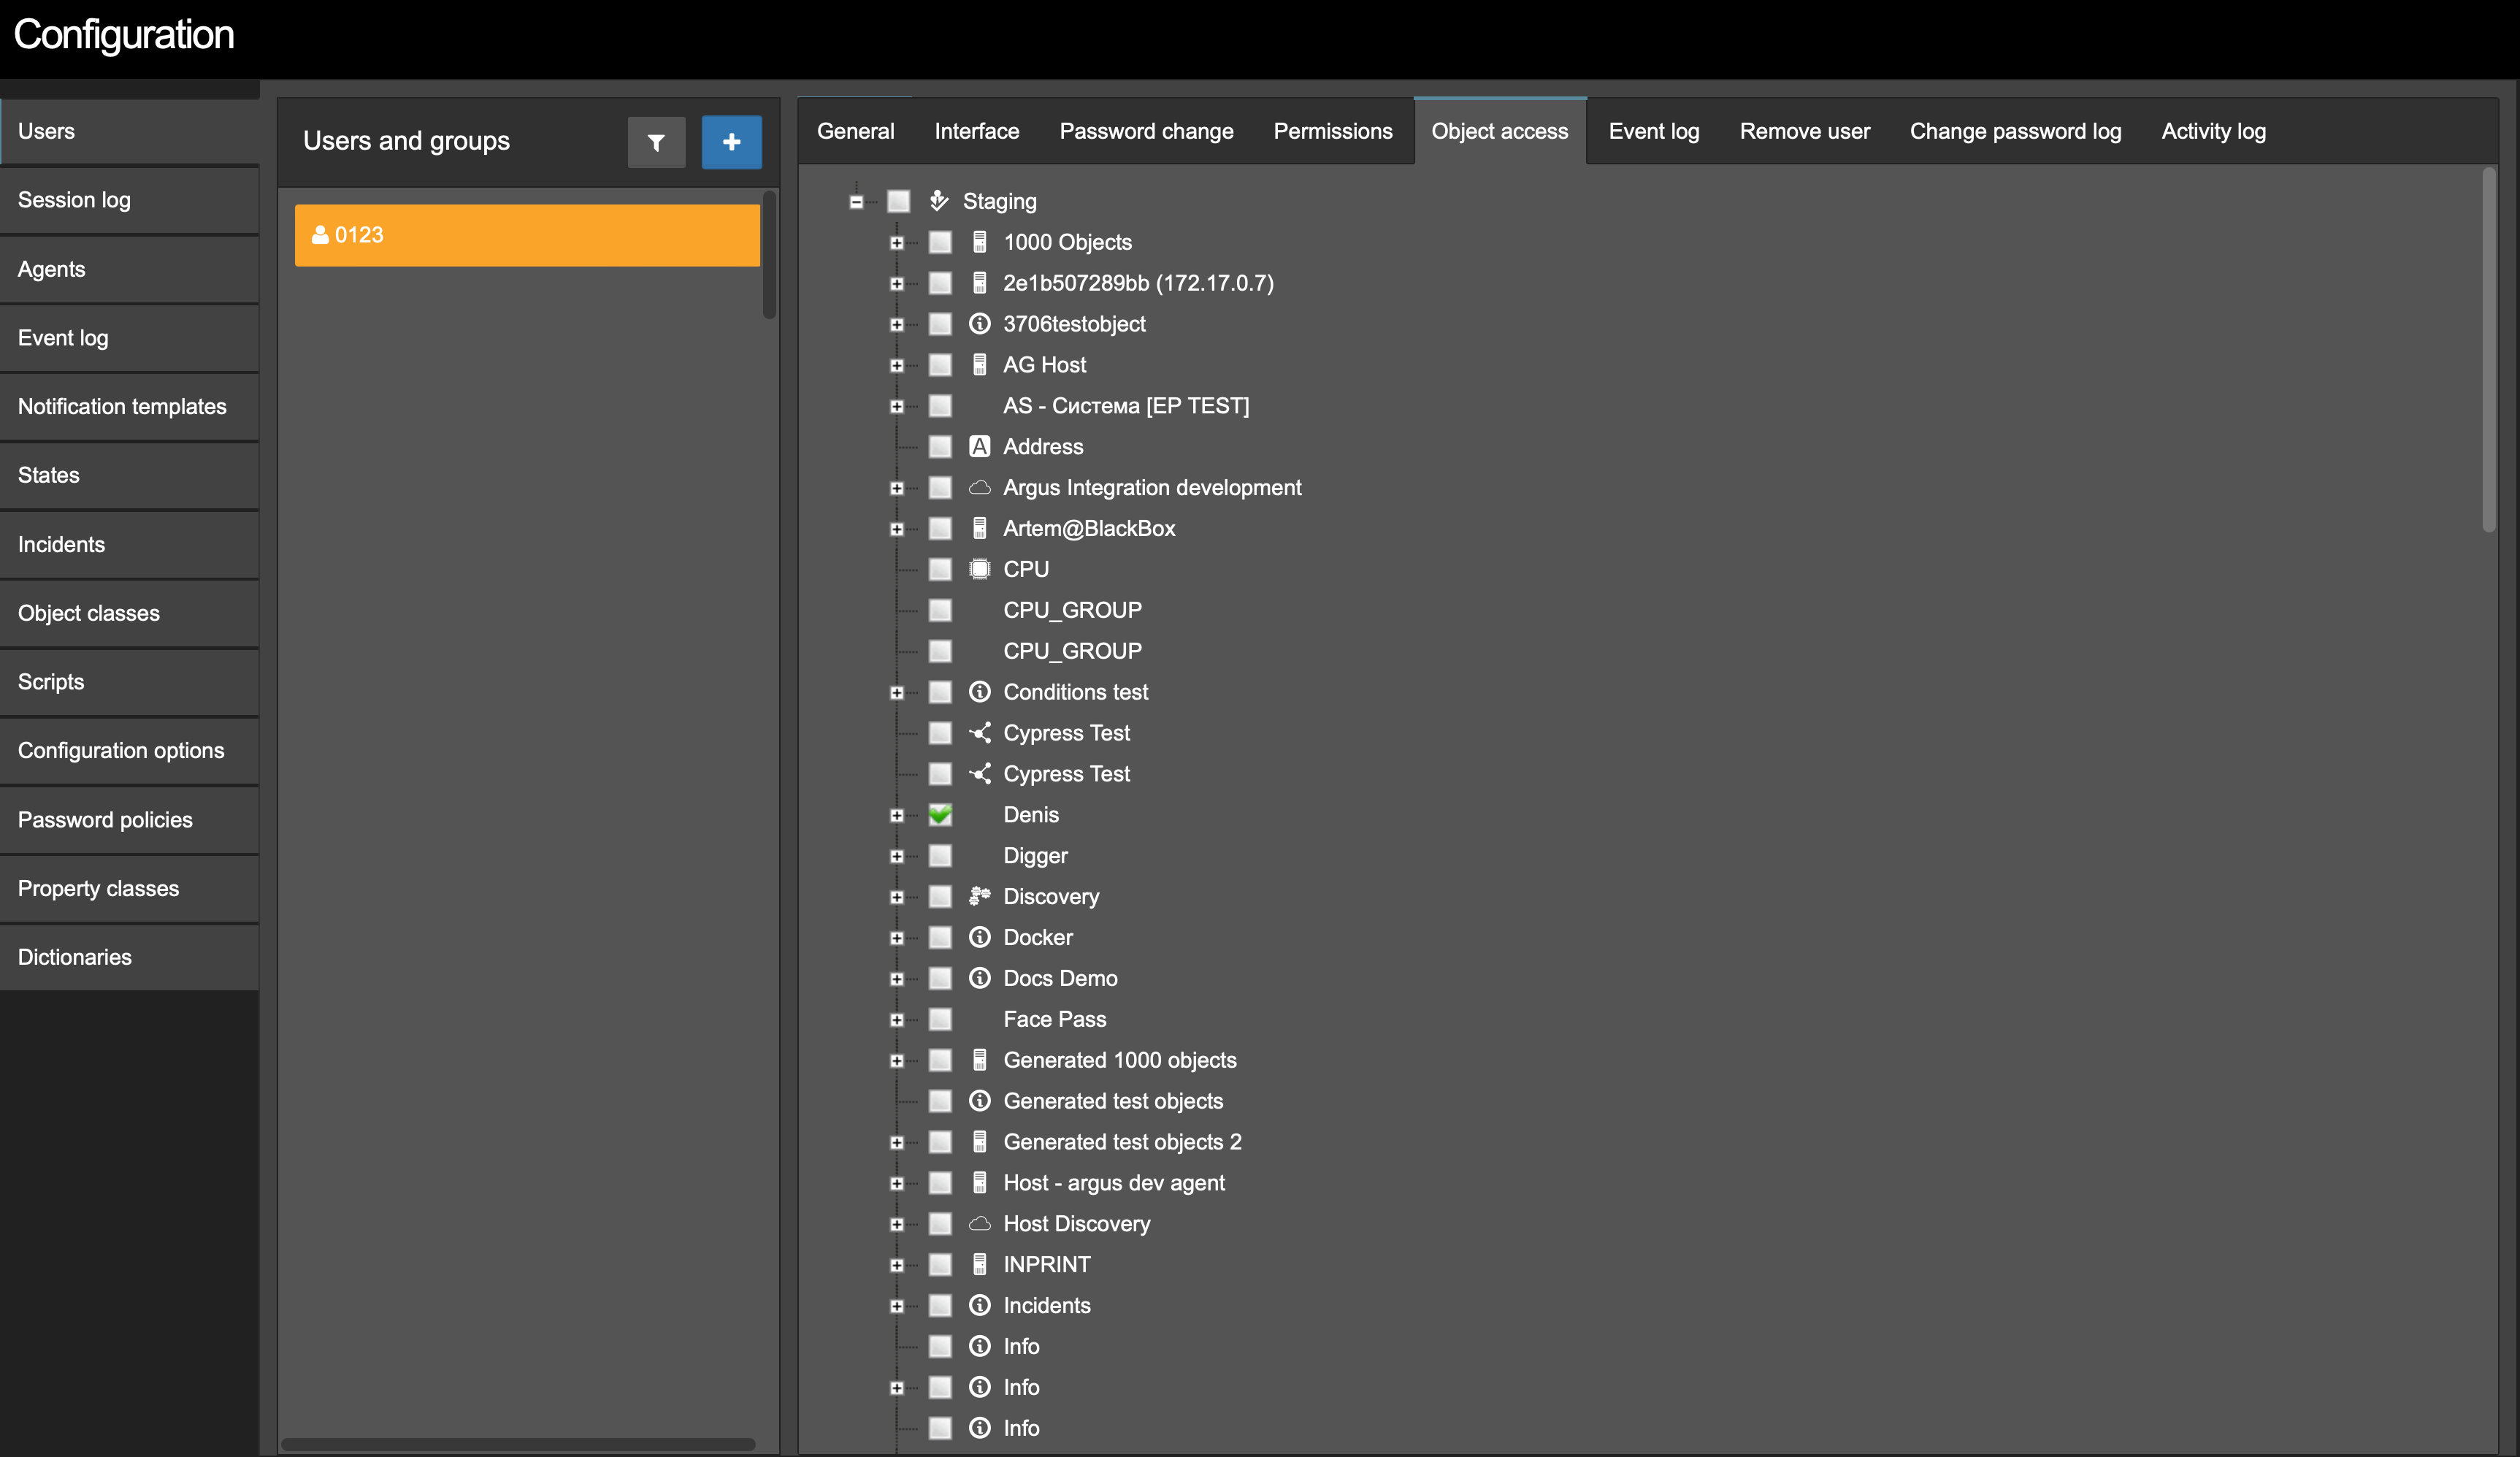Click the Discovery node icon
The height and width of the screenshot is (1457, 2520).
click(979, 896)
